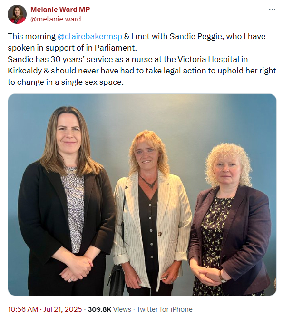The height and width of the screenshot is (318, 283).
Task: Click the tweet line starting with Kirkcaldy
Action: coord(142,71)
